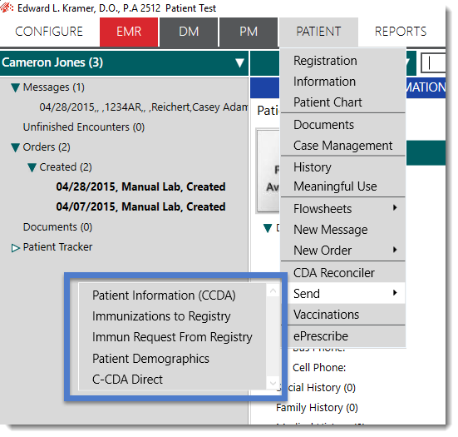
Task: Expand the Flowsheets submenu
Action: coord(343,209)
